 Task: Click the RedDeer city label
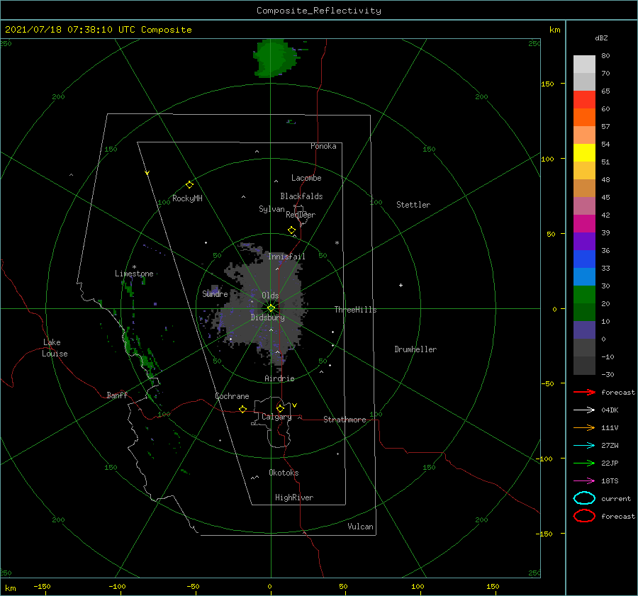tap(301, 215)
